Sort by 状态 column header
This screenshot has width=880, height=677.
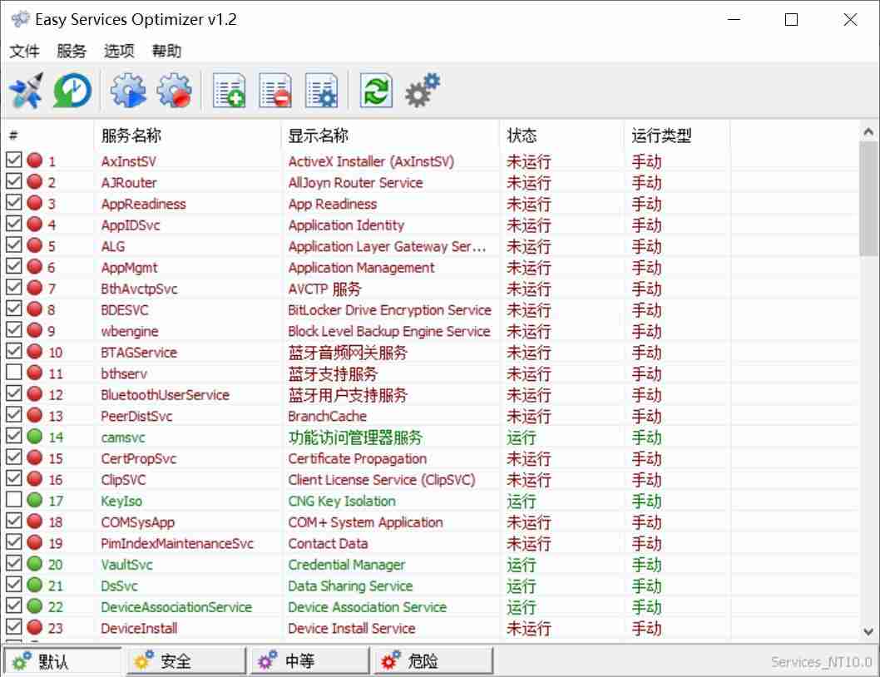point(561,136)
